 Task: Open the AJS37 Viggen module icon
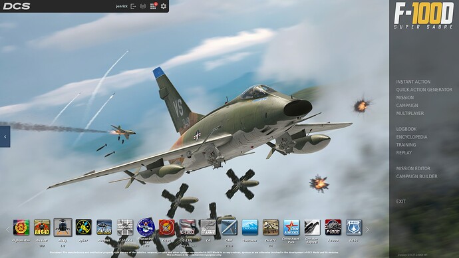pyautogui.click(x=83, y=227)
